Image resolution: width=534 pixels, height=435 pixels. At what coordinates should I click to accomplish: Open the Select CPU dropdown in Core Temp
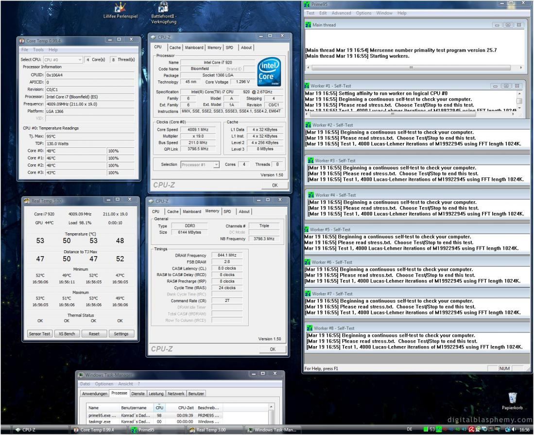[63, 60]
